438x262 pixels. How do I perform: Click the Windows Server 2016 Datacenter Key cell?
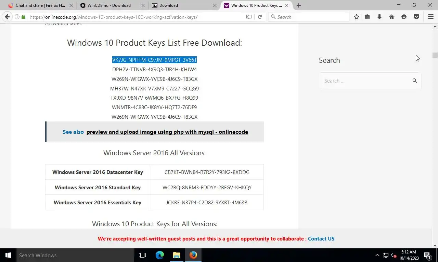click(x=98, y=172)
